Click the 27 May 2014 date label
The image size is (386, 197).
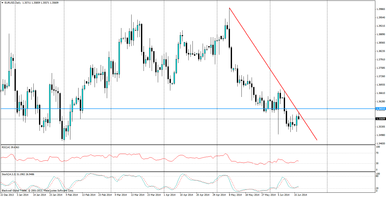pyautogui.click(x=269, y=195)
